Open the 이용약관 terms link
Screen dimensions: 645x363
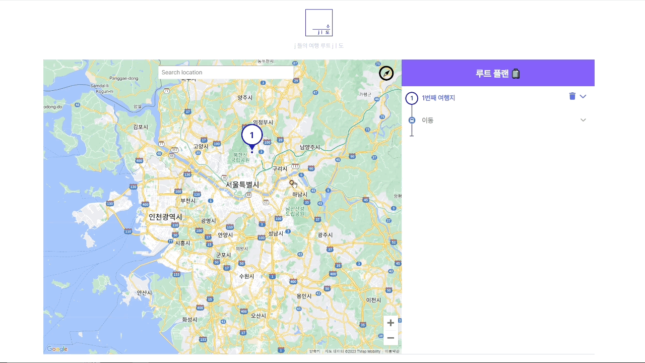[x=392, y=351]
